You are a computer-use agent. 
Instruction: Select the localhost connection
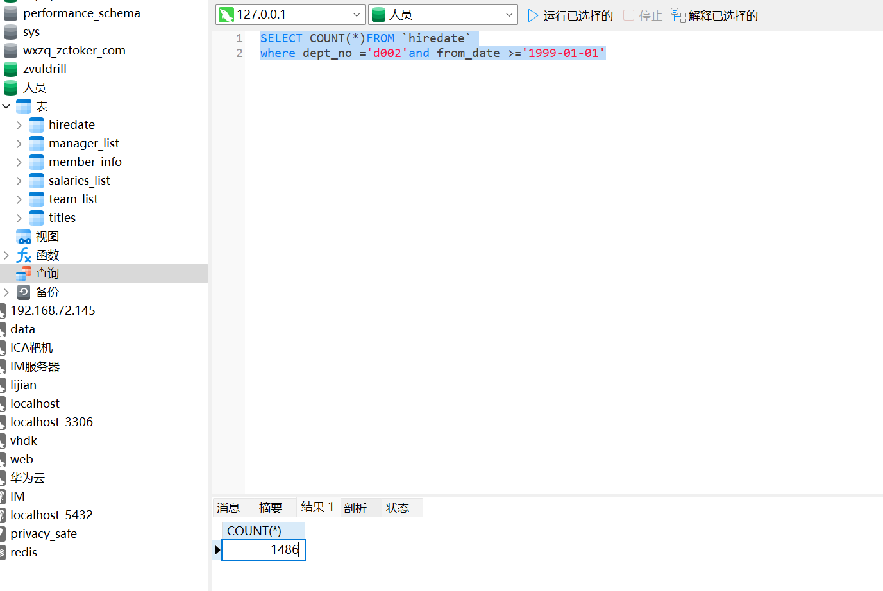tap(35, 403)
